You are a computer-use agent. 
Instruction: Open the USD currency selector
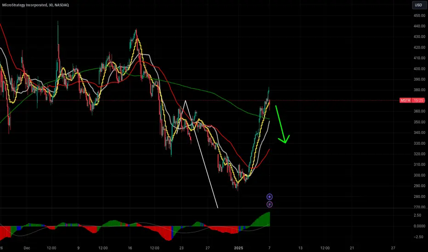[x=418, y=5]
